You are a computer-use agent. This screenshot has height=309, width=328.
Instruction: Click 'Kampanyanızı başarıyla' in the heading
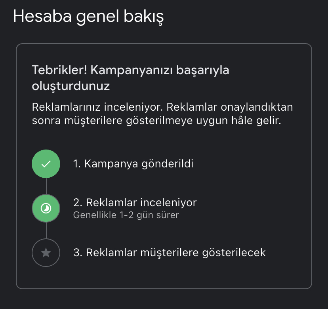pos(160,70)
